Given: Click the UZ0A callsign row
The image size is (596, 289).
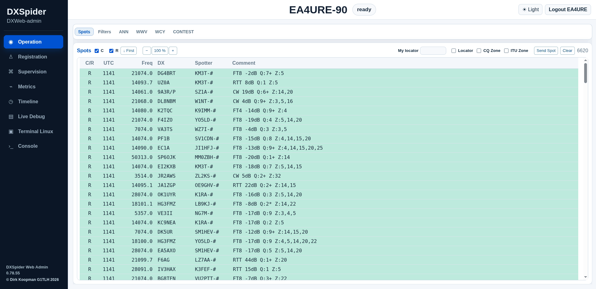Looking at the screenshot, I should pos(329,83).
